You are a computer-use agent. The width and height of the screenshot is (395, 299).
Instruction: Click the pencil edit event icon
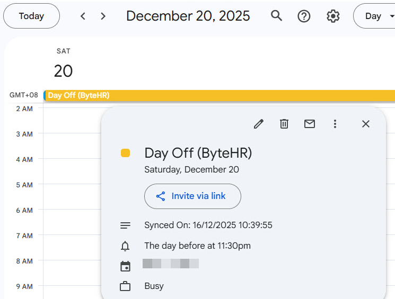(x=259, y=124)
